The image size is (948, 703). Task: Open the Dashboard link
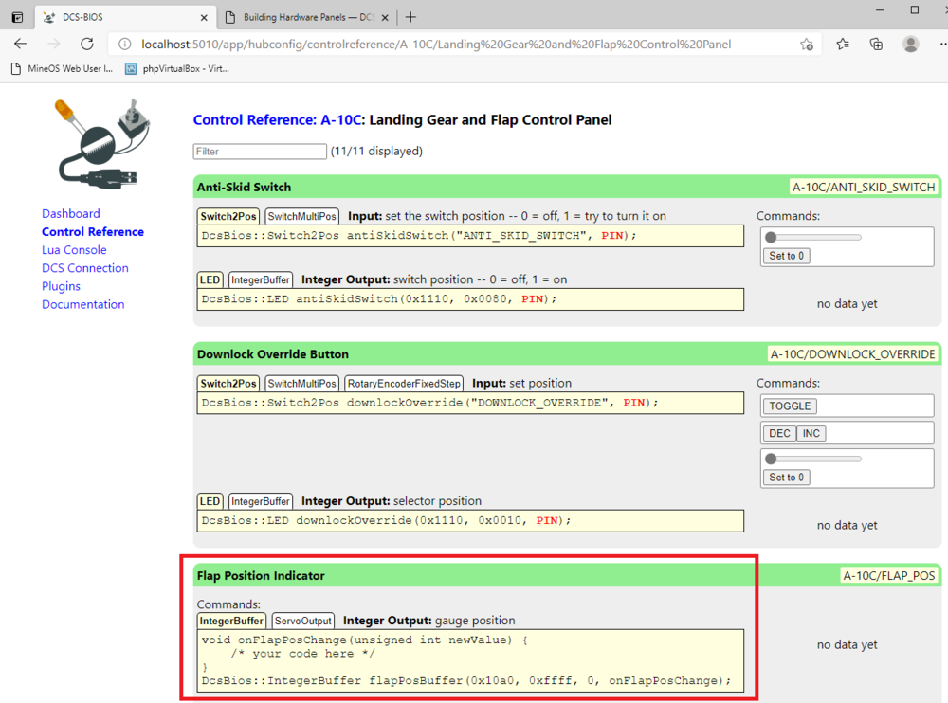(x=71, y=213)
